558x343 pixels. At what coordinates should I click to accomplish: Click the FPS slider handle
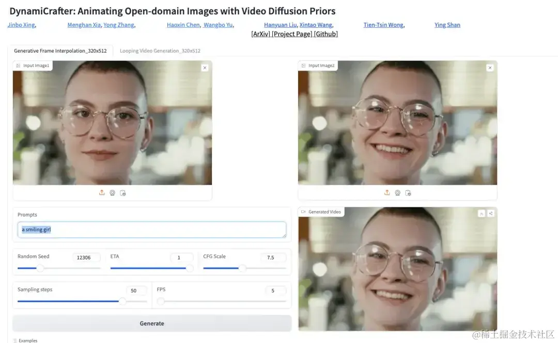click(x=161, y=301)
